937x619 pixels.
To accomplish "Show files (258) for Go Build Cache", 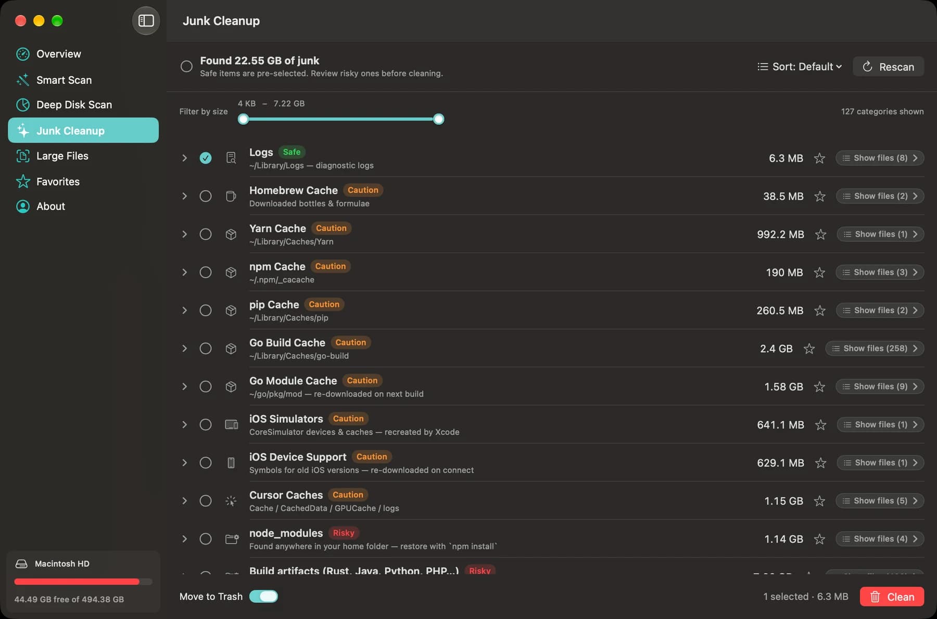I will tap(875, 349).
